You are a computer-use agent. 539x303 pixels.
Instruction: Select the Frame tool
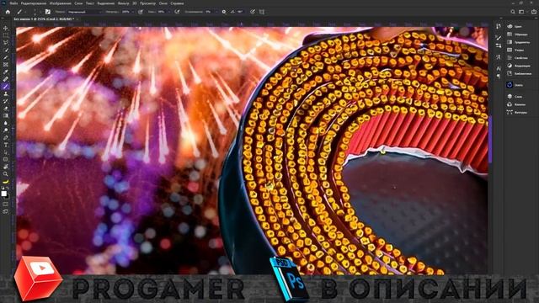point(6,65)
